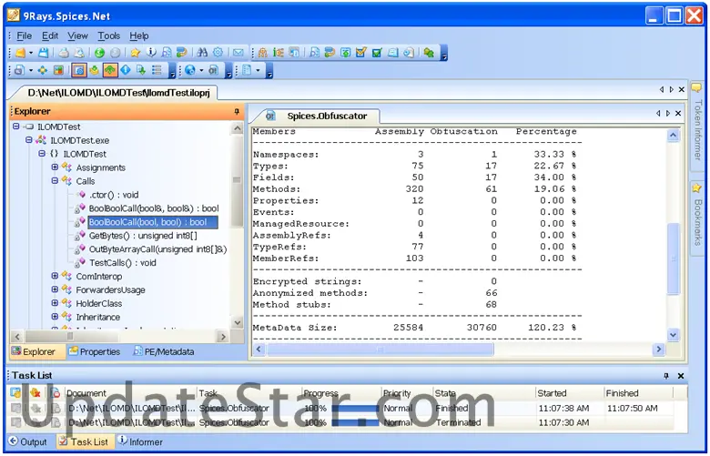
Task: Click the report's horizontal scroll right arrow
Action: (x=658, y=350)
